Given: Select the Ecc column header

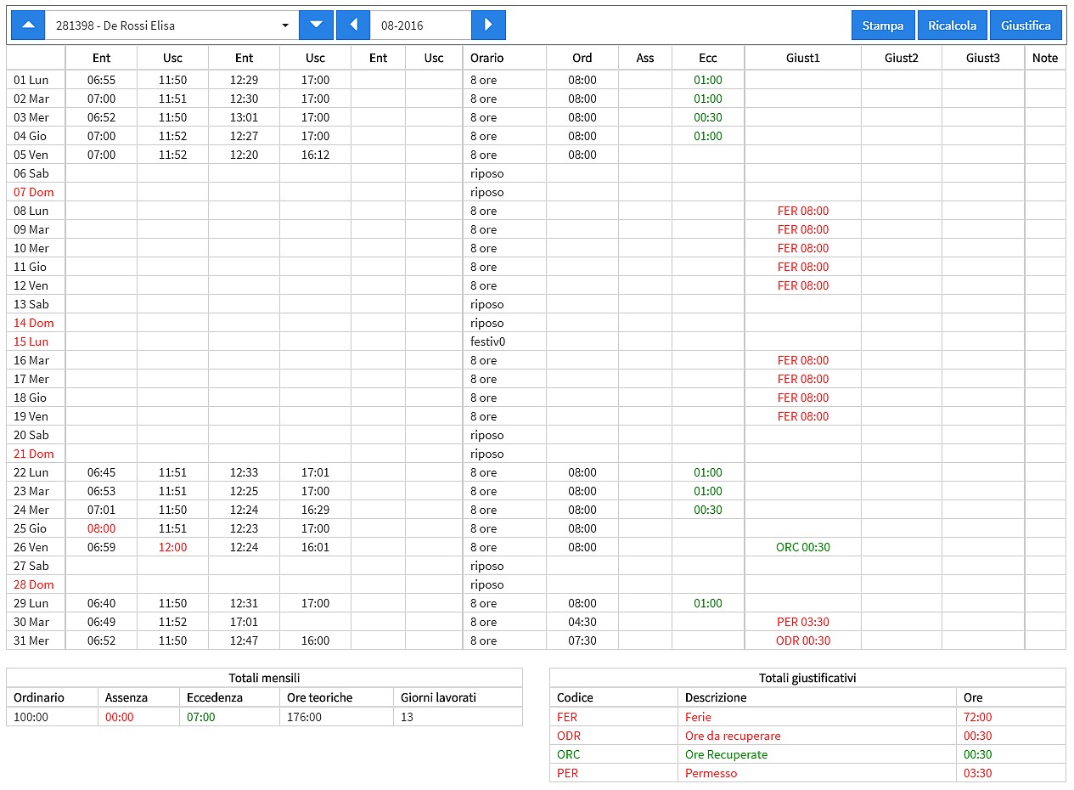Looking at the screenshot, I should [x=708, y=58].
